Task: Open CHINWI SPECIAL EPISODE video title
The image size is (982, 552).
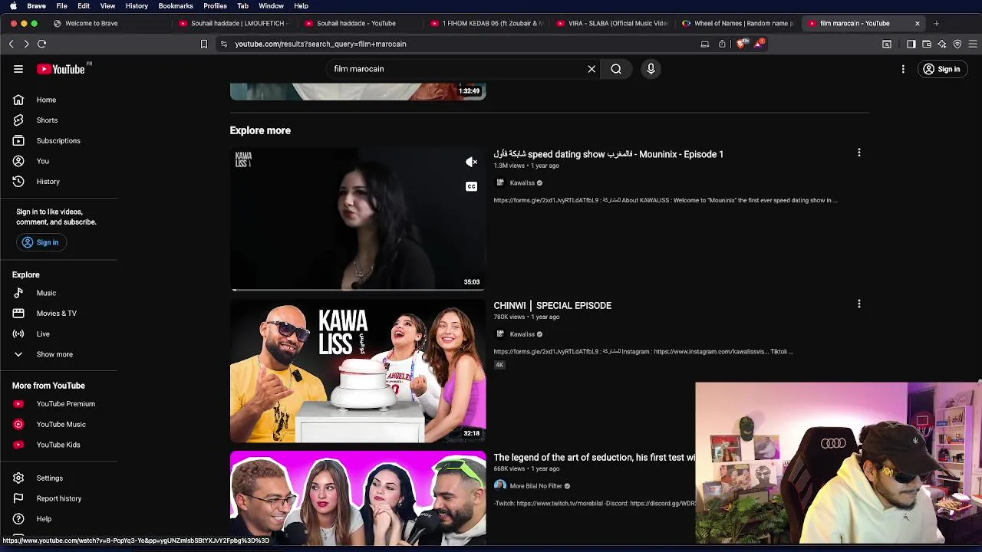Action: (x=552, y=305)
